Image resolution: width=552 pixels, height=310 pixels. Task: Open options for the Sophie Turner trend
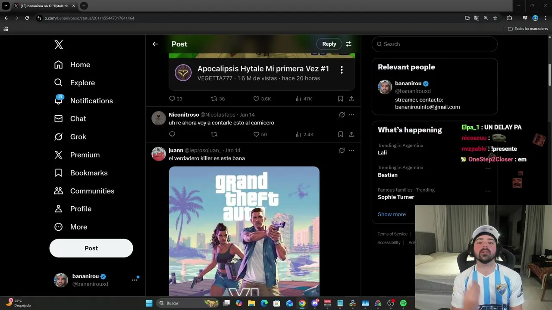tap(488, 191)
